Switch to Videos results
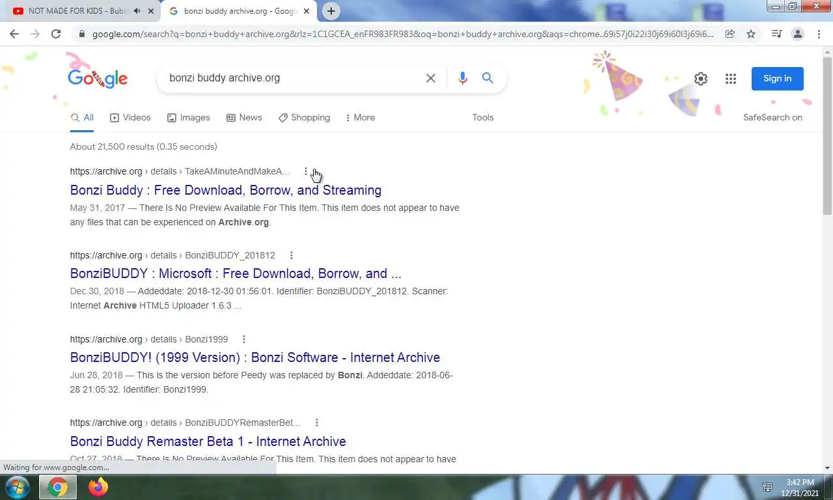 (x=130, y=118)
